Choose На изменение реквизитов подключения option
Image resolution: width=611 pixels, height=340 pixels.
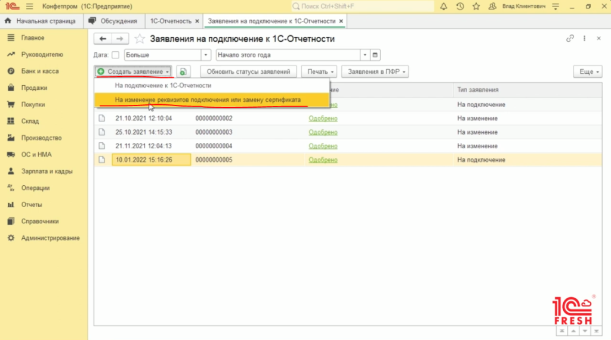point(212,99)
